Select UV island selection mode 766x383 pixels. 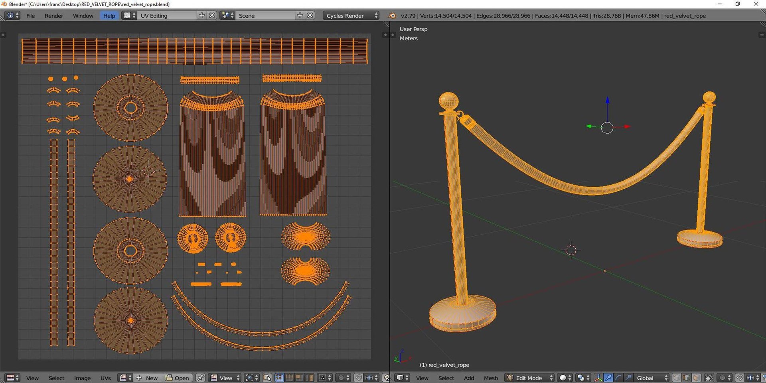coord(309,378)
